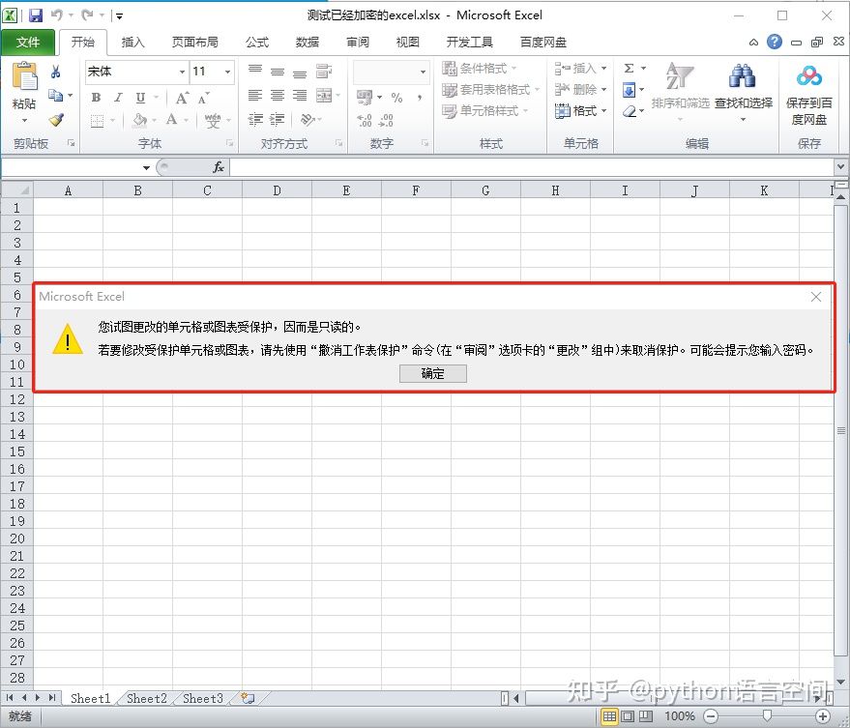This screenshot has width=850, height=728.
Task: Open the Name Box dropdown arrow
Action: point(146,168)
